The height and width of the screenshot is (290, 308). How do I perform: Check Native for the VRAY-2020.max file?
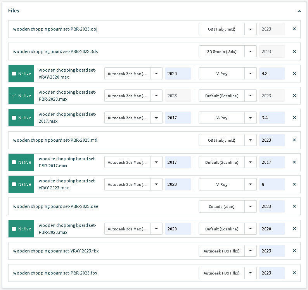[14, 74]
